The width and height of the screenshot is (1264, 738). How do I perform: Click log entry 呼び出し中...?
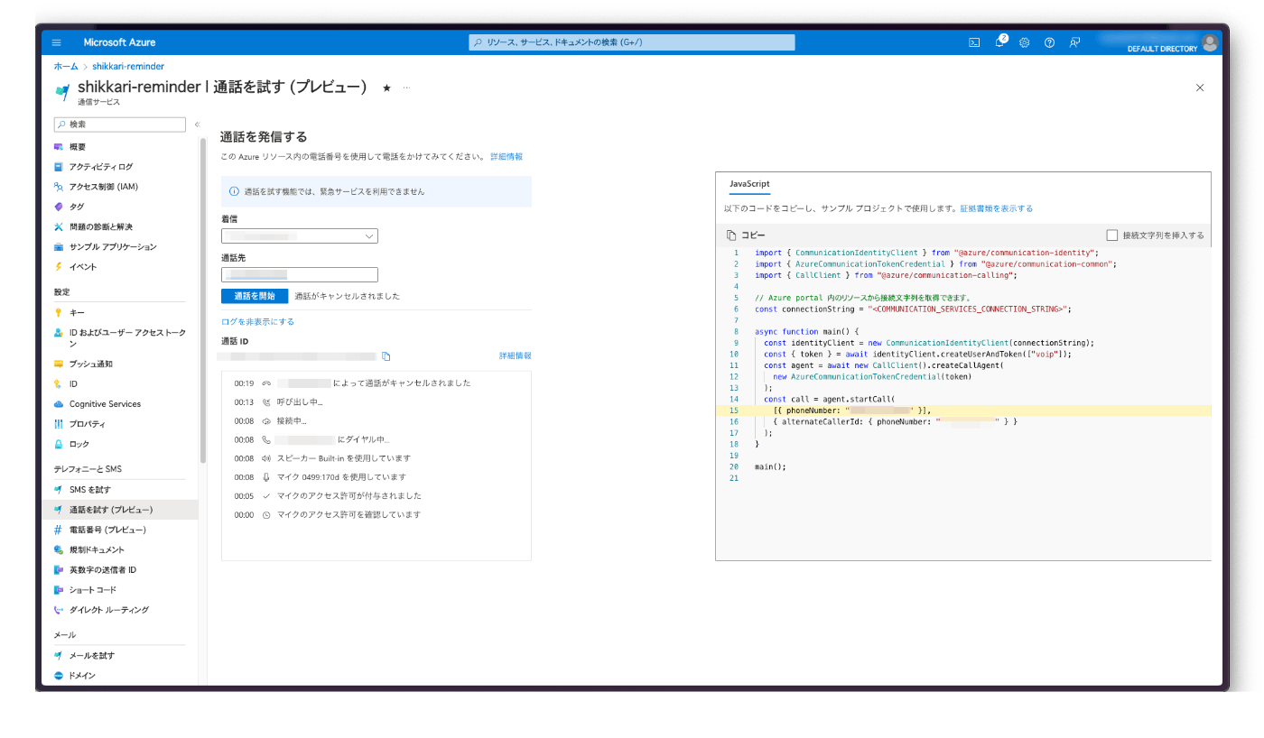[x=299, y=402]
